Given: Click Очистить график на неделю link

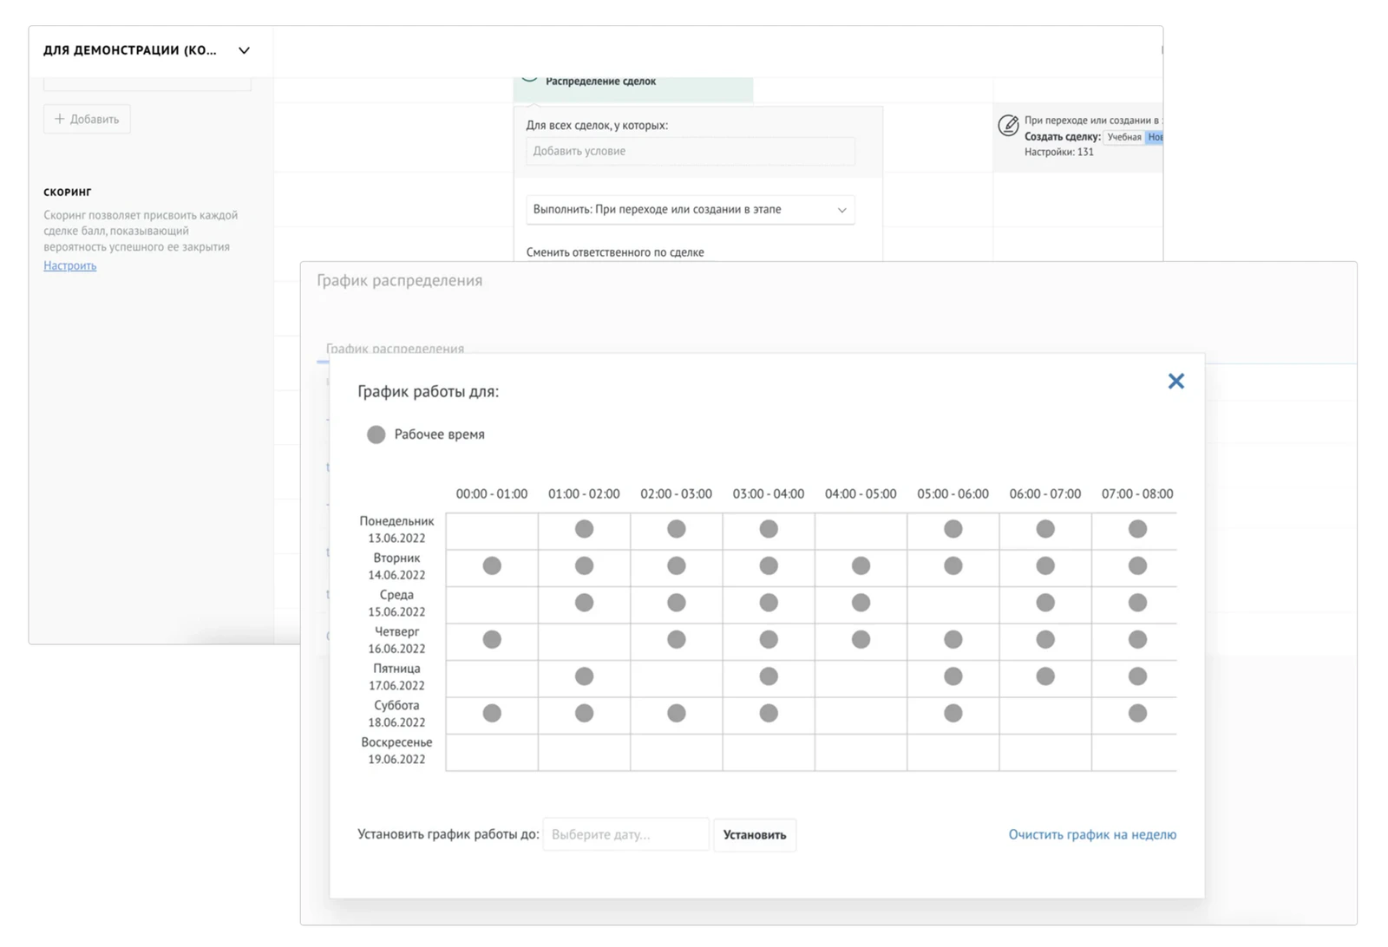Looking at the screenshot, I should [x=1092, y=834].
